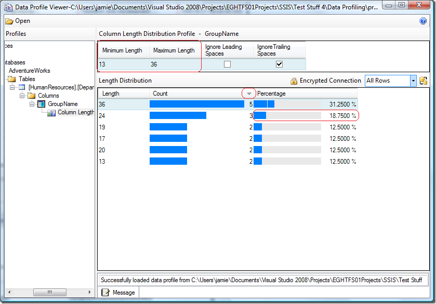The image size is (436, 304).
Task: Uncheck the Ignore Trailing Spaces checkbox
Action: (x=279, y=64)
